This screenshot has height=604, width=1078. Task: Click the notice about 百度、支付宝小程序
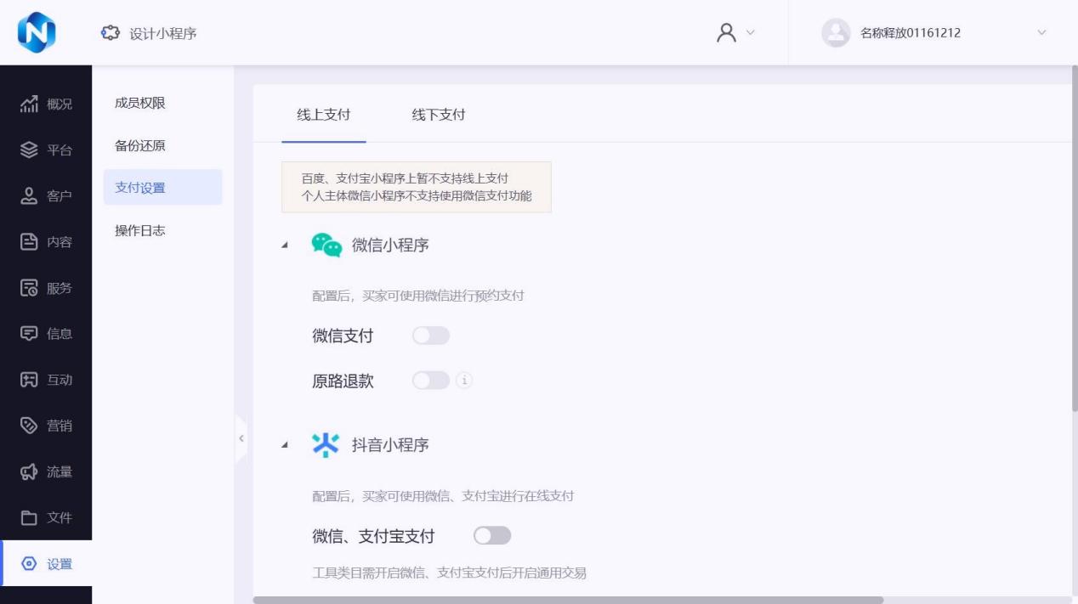point(417,187)
